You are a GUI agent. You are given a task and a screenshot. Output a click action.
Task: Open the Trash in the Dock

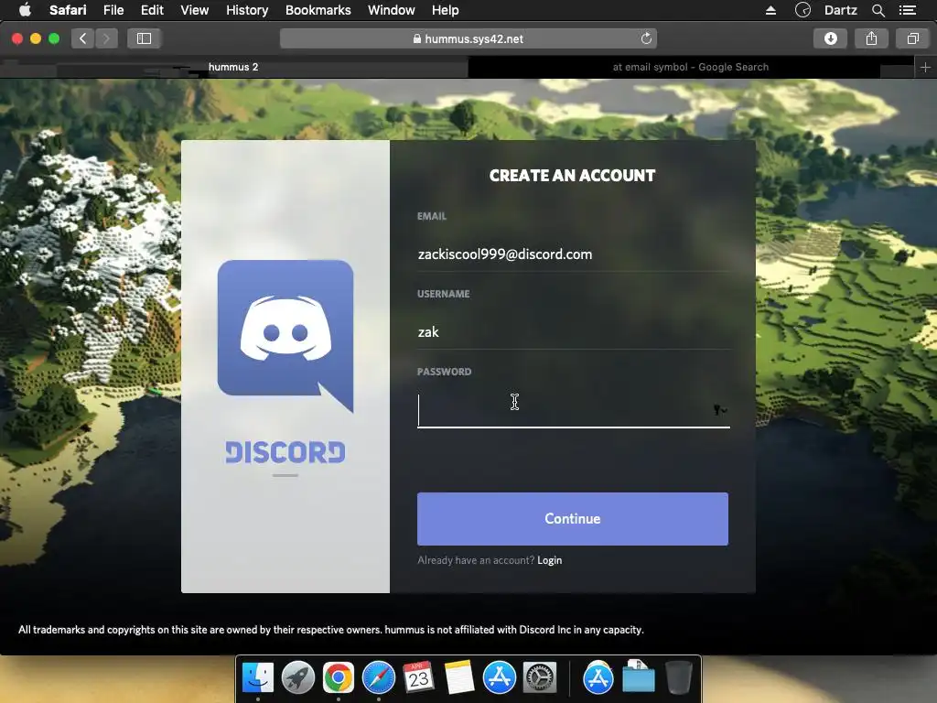coord(678,678)
